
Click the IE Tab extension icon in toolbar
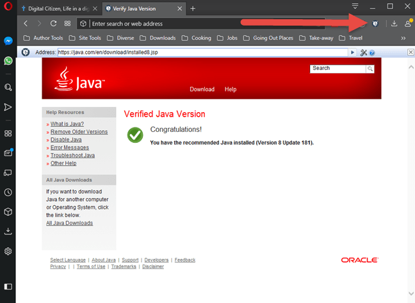pos(375,24)
